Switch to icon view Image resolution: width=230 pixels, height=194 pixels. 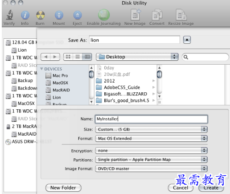click(68, 57)
